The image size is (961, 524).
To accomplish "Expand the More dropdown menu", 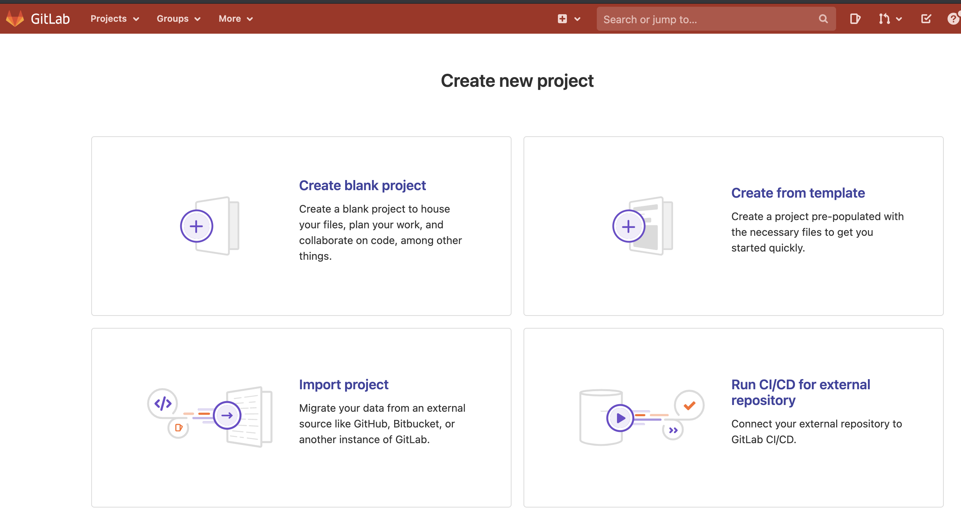I will [236, 19].
